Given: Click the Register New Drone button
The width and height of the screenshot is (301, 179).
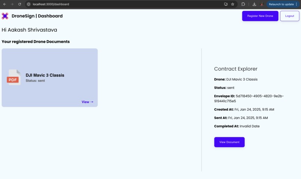Looking at the screenshot, I should pos(260,16).
